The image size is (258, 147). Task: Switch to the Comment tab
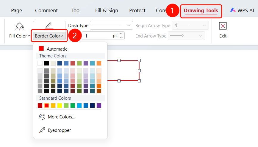coord(46,10)
